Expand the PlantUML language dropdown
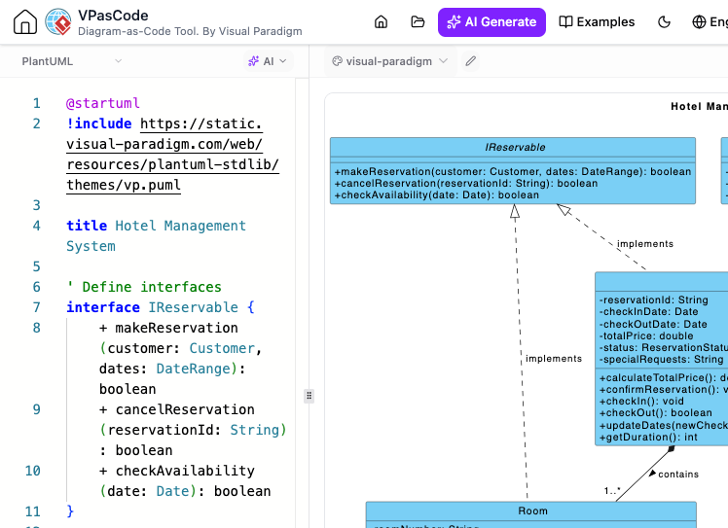Viewport: 728px width, 528px height. click(x=71, y=61)
